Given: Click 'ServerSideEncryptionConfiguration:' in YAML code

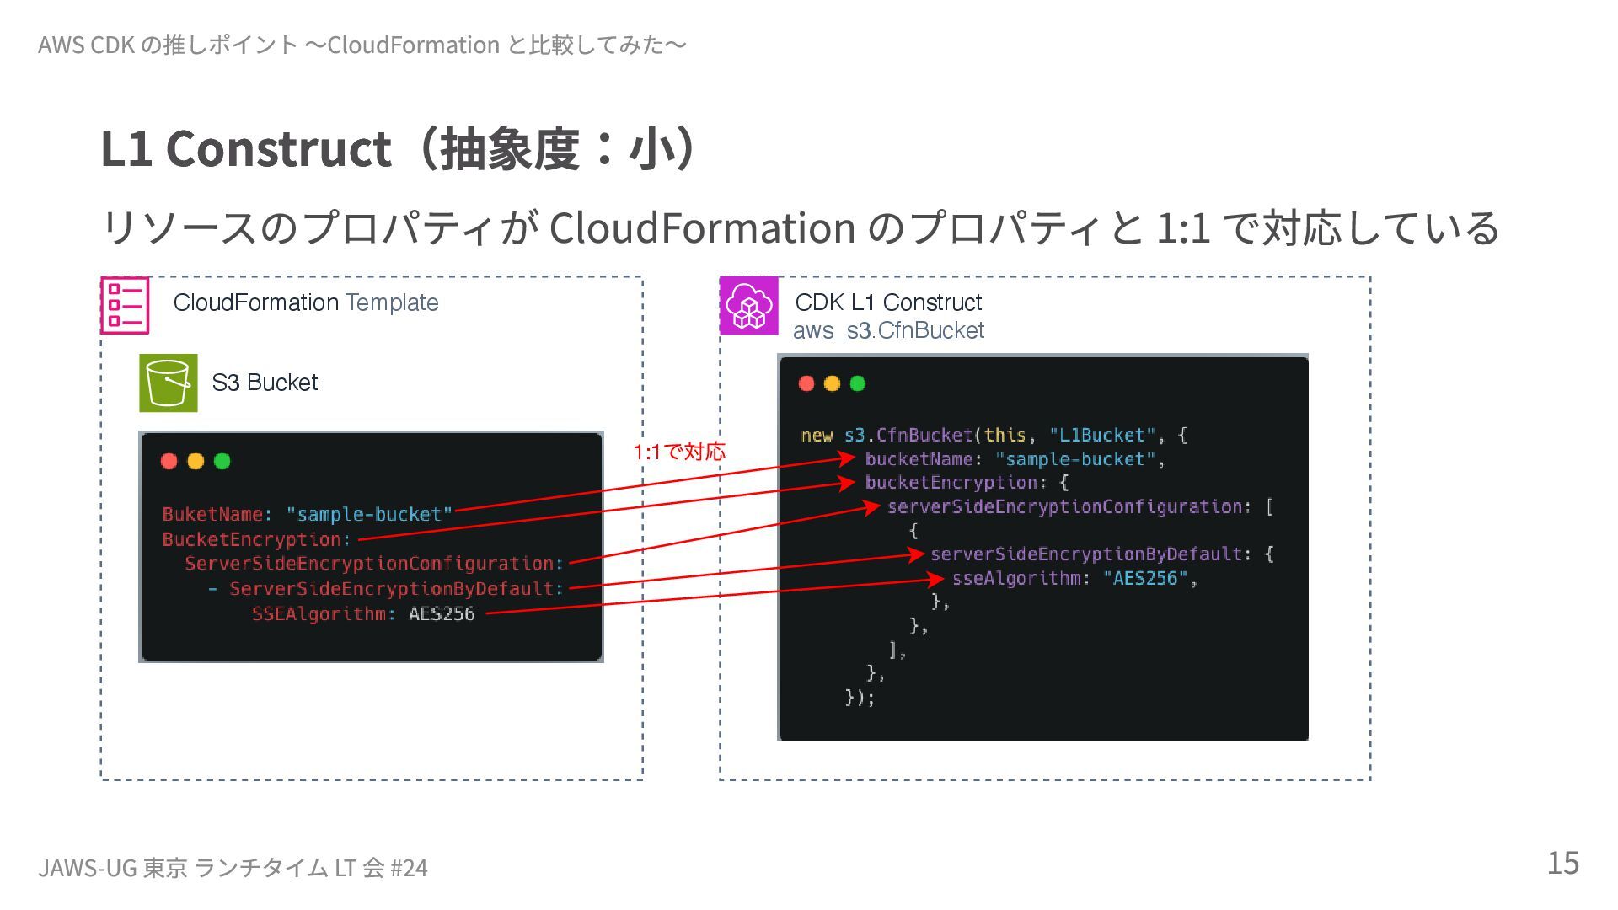Looking at the screenshot, I should 374,564.
